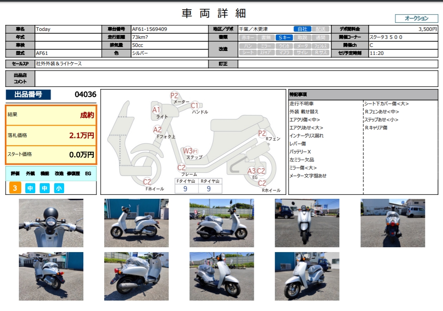Click the 特記事項 section header

pos(363,95)
